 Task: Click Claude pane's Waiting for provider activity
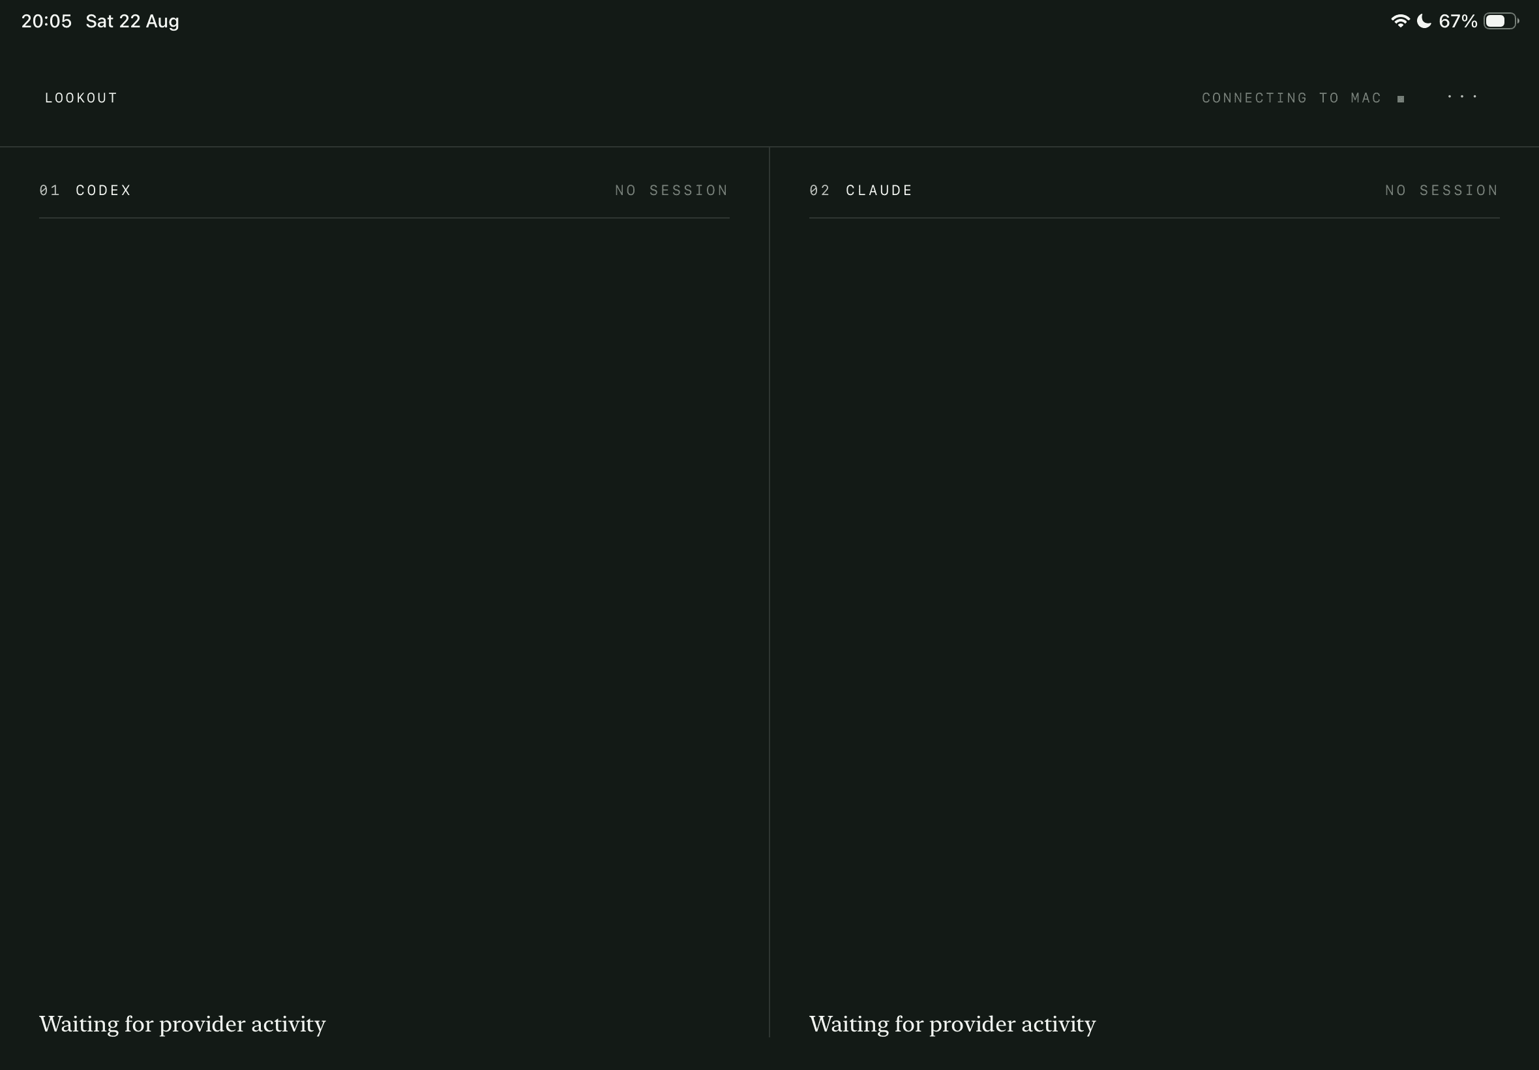pyautogui.click(x=952, y=1024)
